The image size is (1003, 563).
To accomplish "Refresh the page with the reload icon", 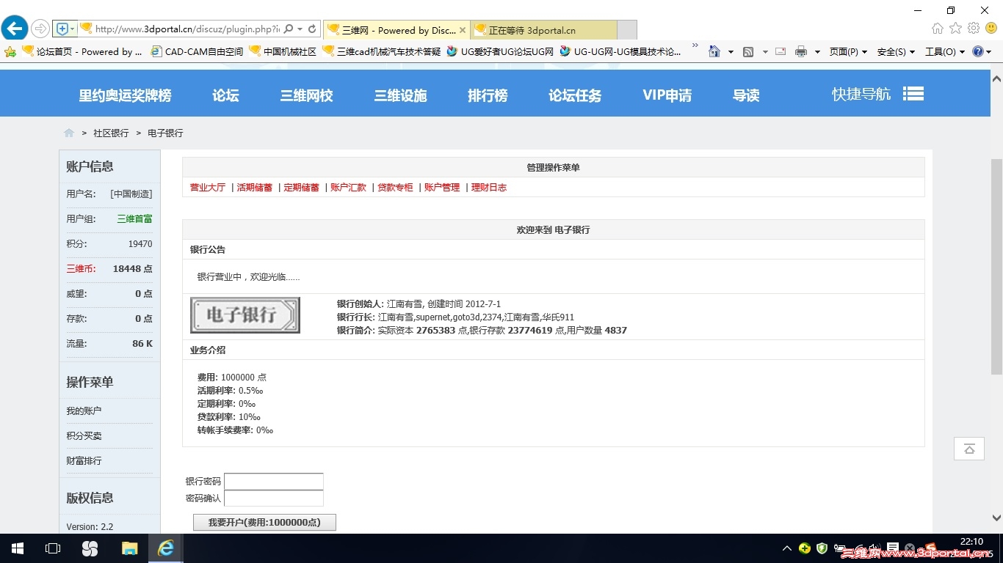I will coord(312,29).
